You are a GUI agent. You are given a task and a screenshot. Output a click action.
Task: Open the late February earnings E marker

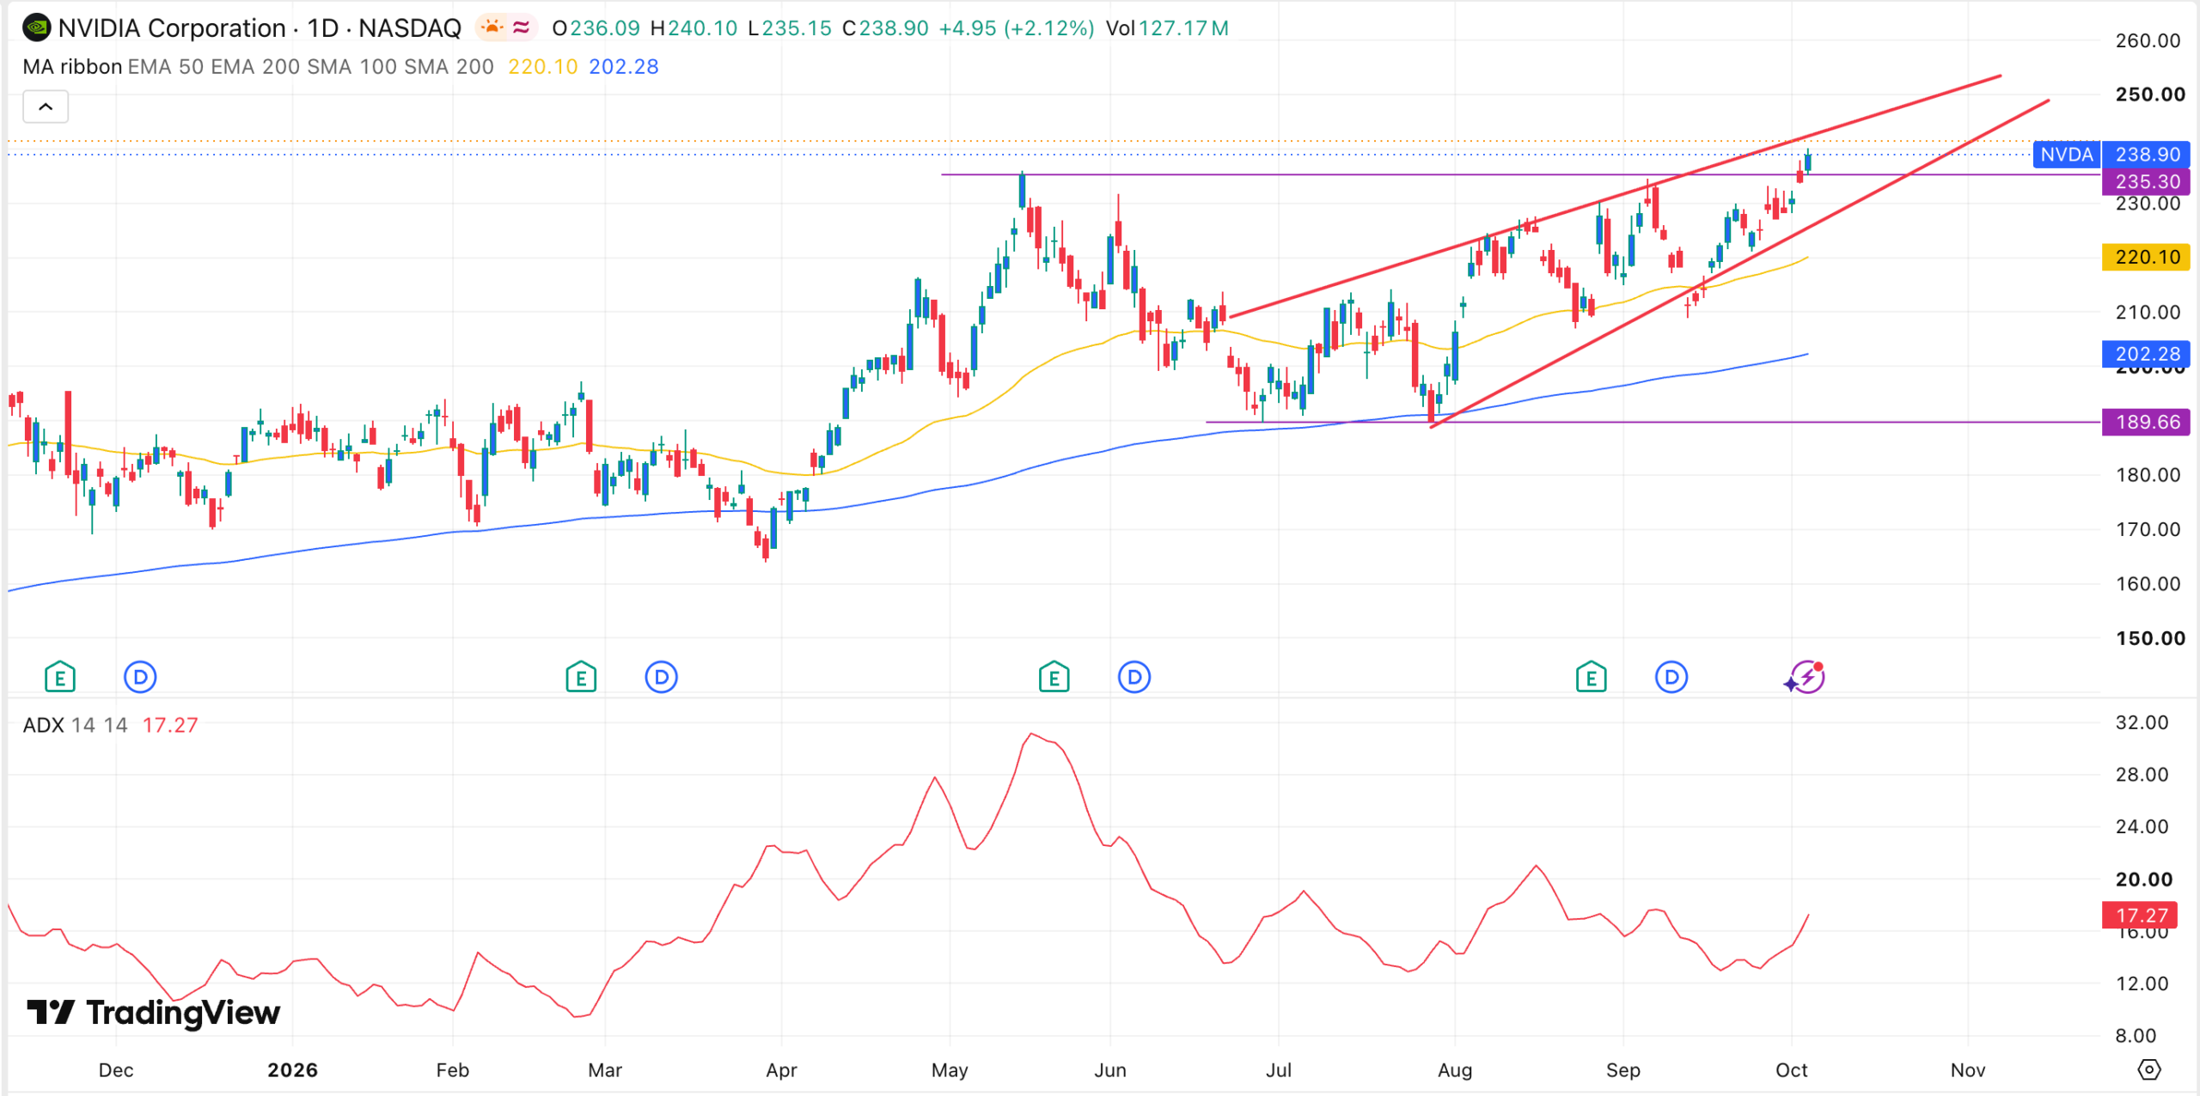point(581,678)
